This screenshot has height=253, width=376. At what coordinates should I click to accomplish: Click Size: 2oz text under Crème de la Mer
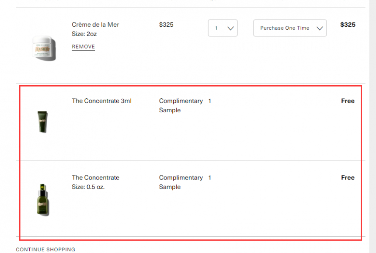click(x=84, y=34)
